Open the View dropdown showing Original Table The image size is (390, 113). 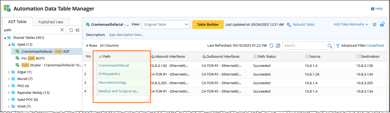pos(166,25)
